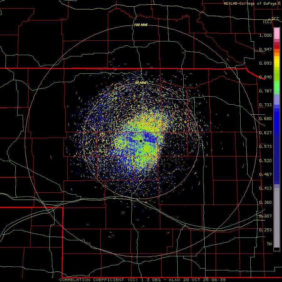This screenshot has width=282, height=282.
Task: Click the 1.000 value on the color scale
Action: tap(265, 35)
